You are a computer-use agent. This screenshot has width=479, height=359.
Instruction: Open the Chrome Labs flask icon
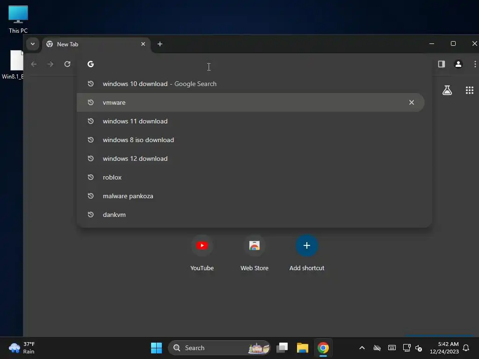(x=447, y=90)
